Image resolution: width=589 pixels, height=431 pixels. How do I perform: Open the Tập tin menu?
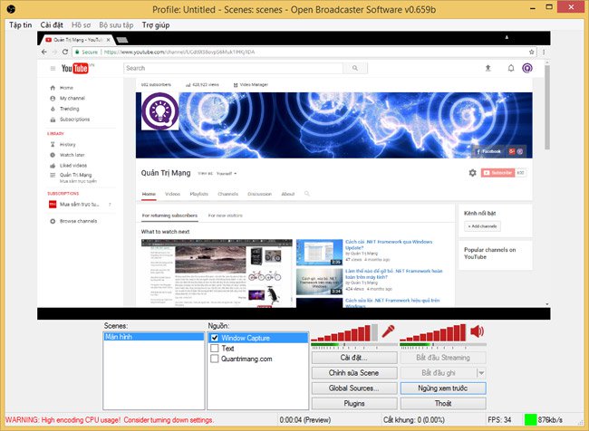pyautogui.click(x=21, y=24)
